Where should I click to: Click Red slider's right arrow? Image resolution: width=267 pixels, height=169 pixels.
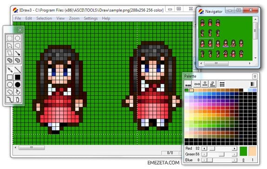point(234,149)
